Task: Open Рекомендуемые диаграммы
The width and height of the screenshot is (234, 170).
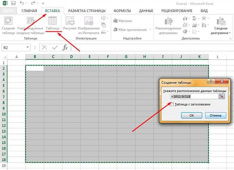Action: point(168,25)
